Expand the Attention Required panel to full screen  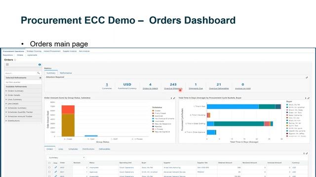307,78
